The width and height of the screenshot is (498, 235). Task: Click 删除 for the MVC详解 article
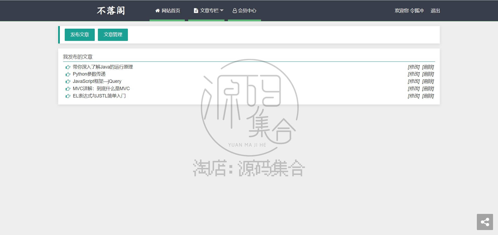pyautogui.click(x=428, y=89)
